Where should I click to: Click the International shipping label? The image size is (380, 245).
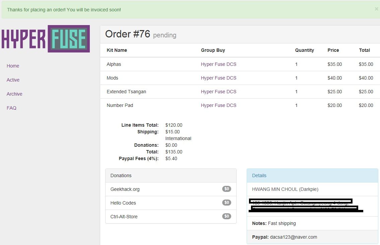tap(178, 138)
